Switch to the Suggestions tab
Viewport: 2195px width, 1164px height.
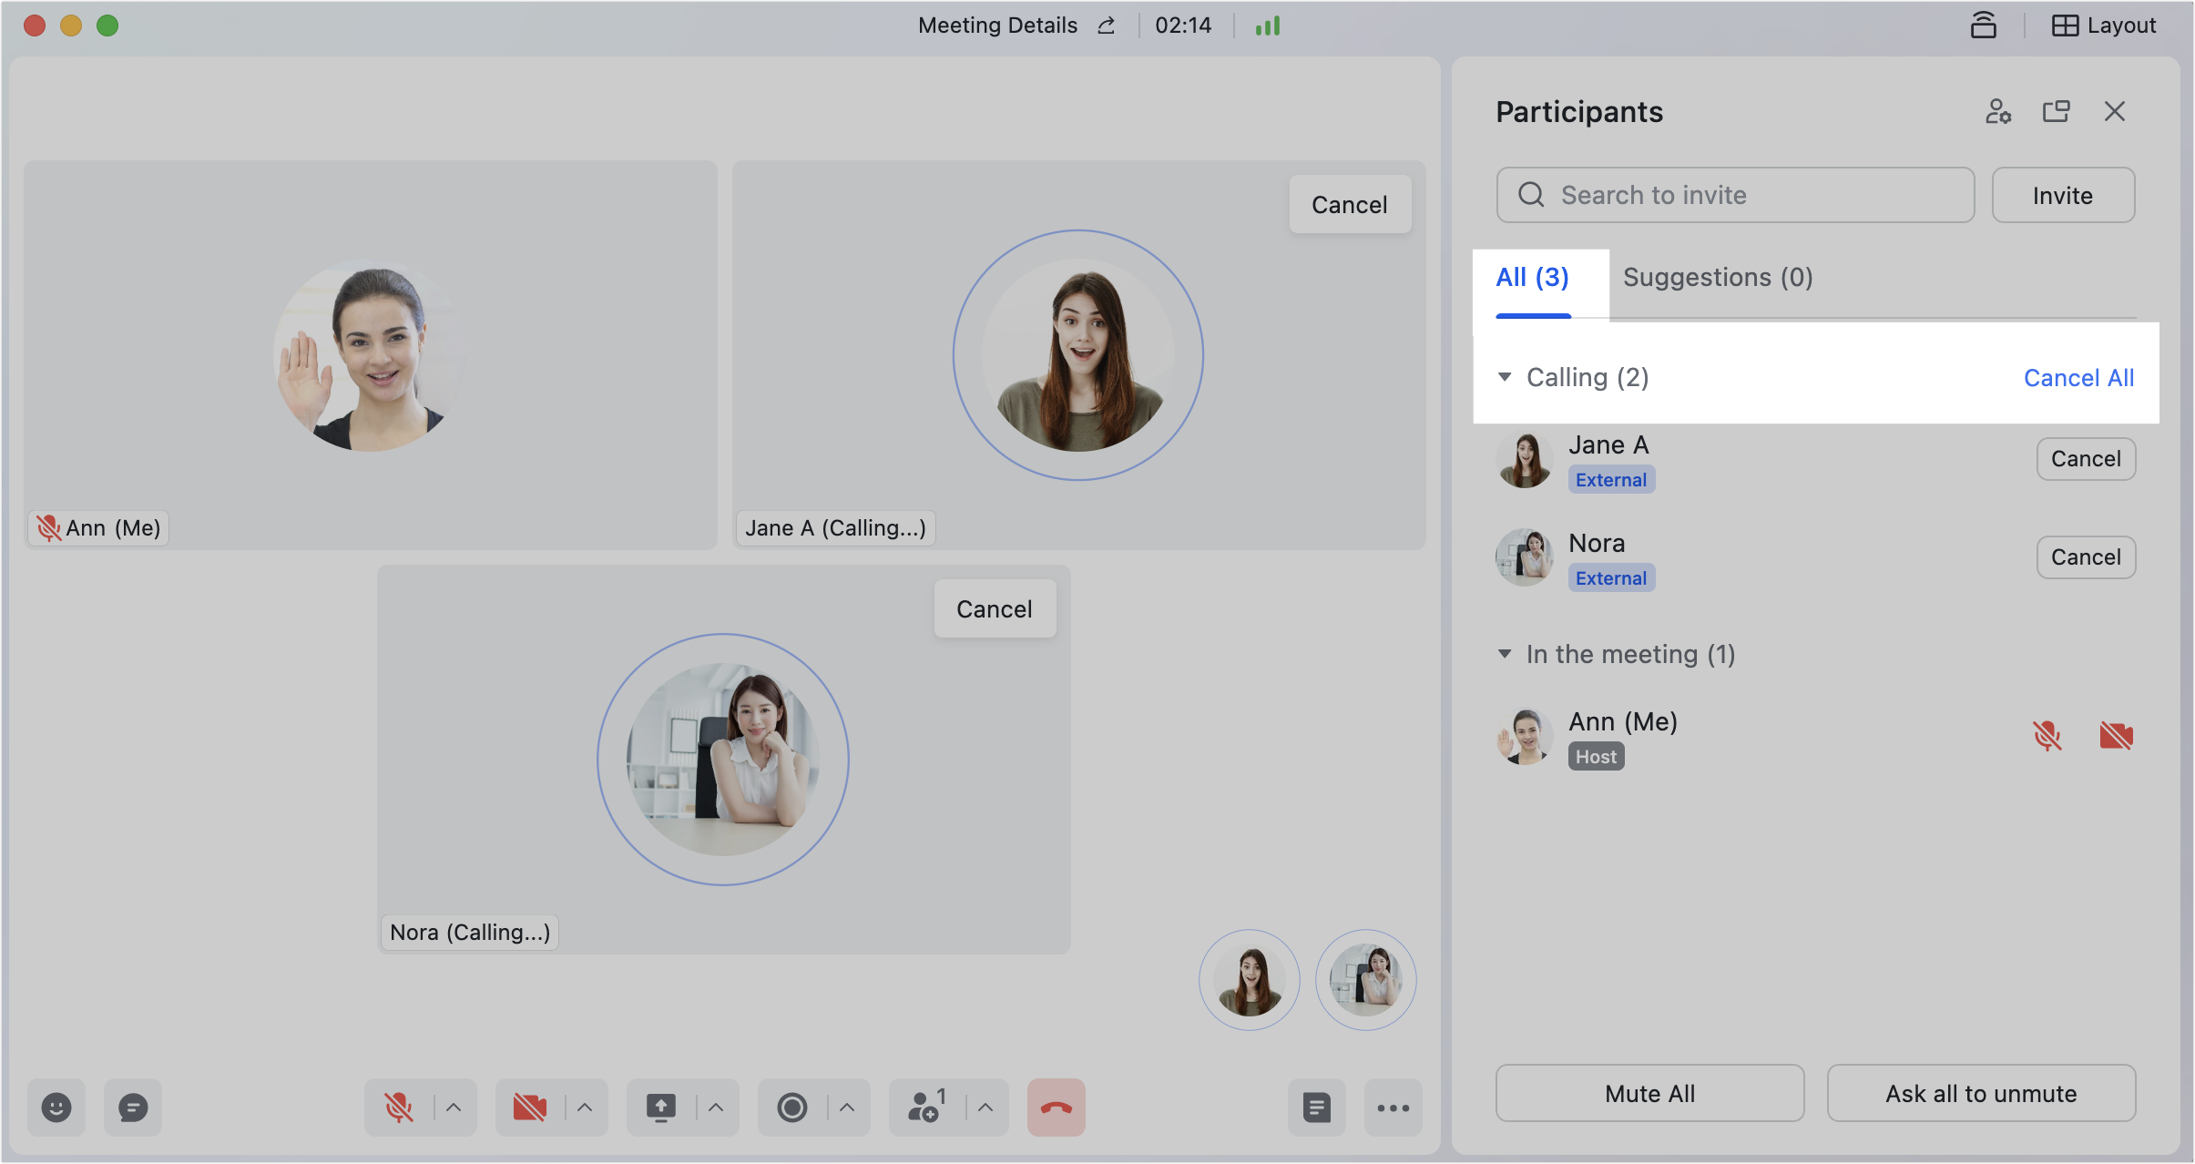pos(1716,278)
